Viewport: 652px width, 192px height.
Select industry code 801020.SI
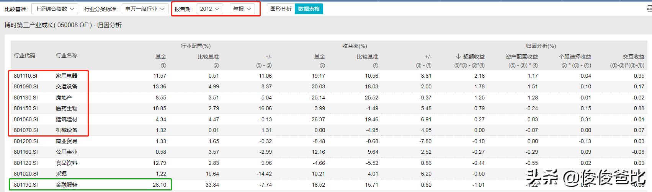[26, 174]
